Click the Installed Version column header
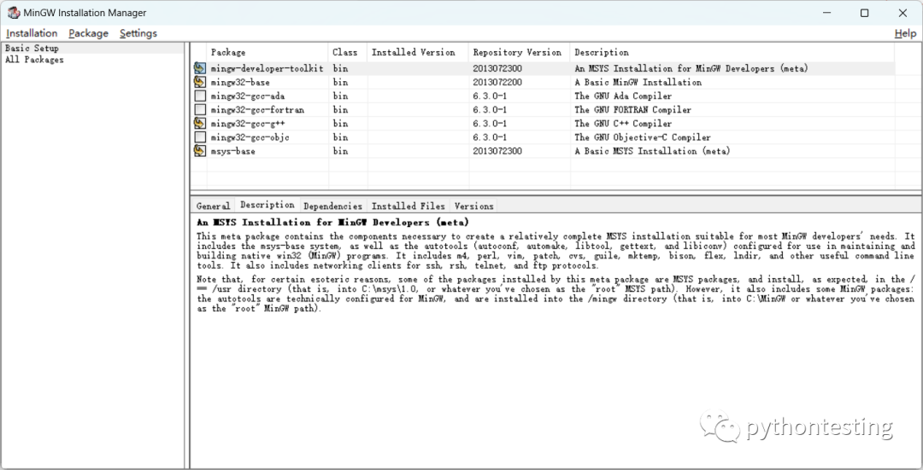The image size is (923, 470). [x=418, y=52]
